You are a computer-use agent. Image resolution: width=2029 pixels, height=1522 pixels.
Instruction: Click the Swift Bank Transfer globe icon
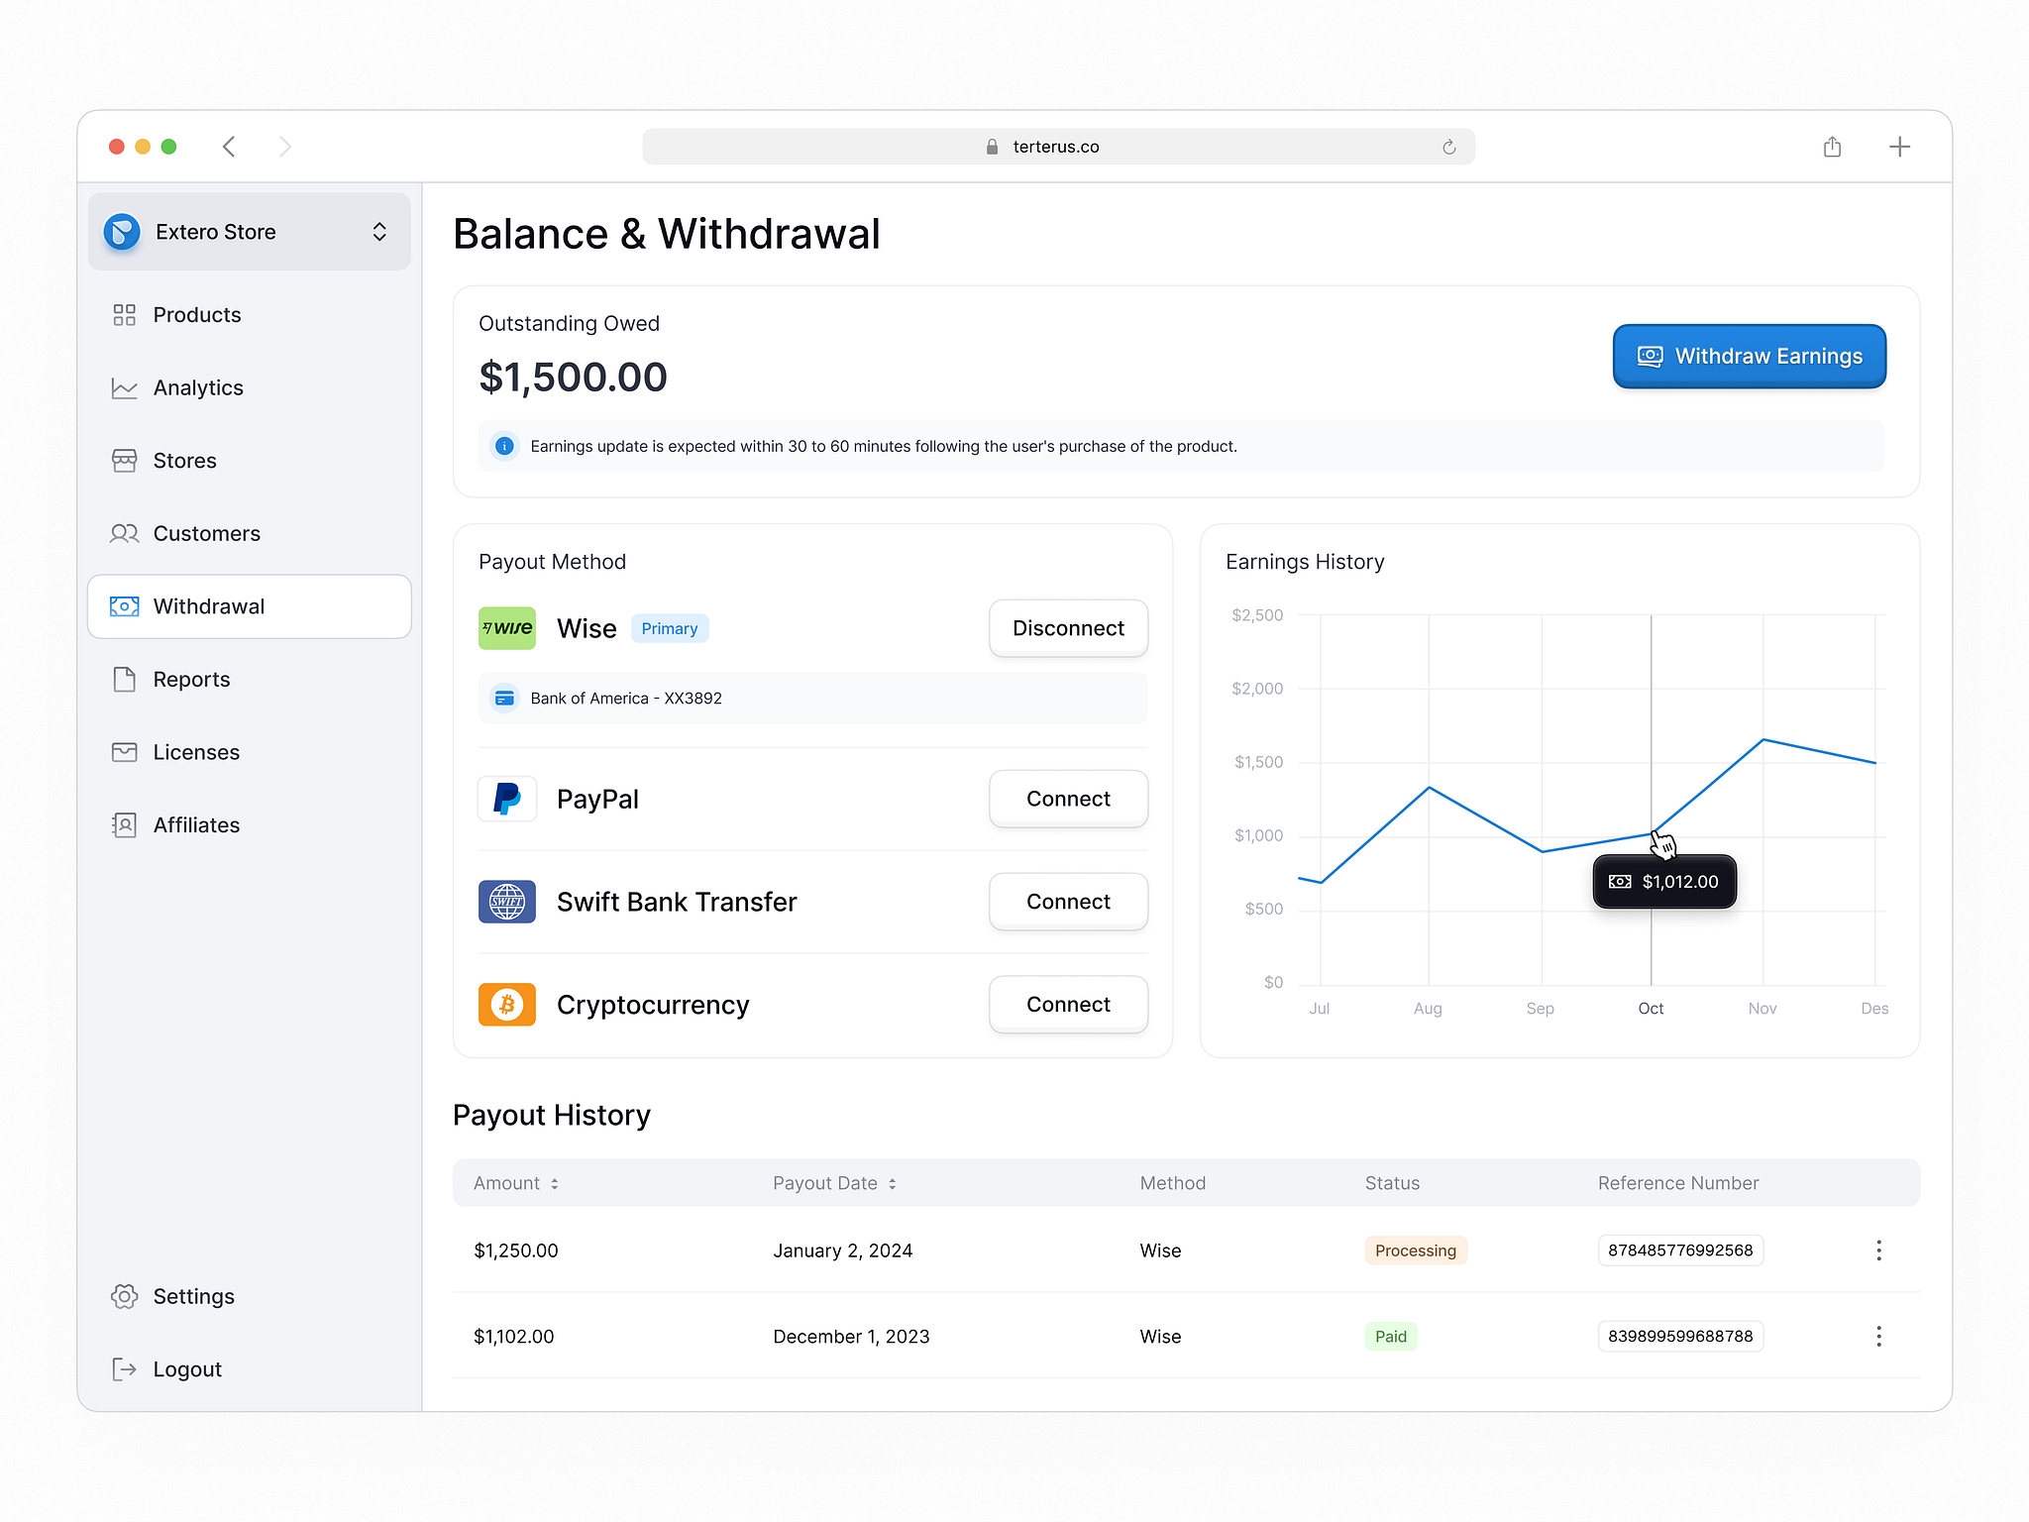(506, 902)
